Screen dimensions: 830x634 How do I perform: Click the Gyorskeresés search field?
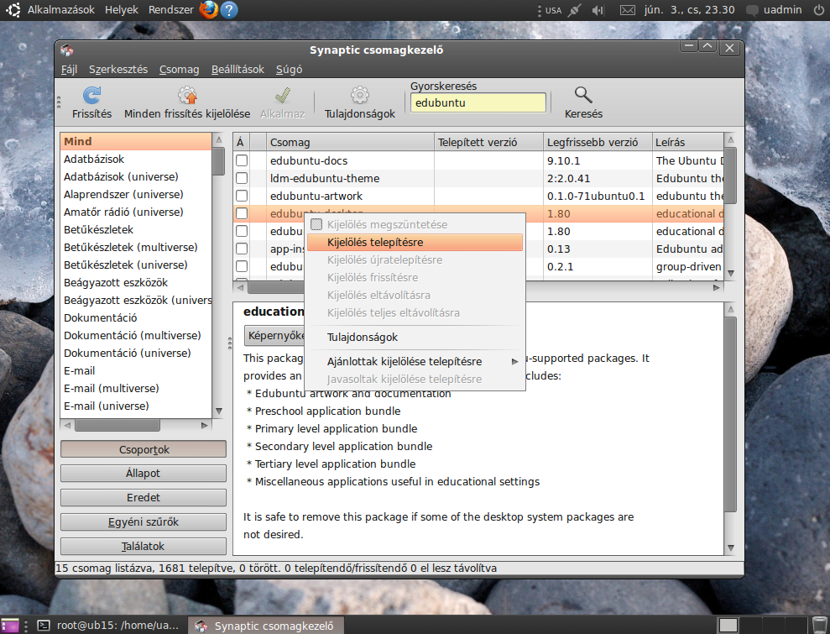click(x=478, y=103)
